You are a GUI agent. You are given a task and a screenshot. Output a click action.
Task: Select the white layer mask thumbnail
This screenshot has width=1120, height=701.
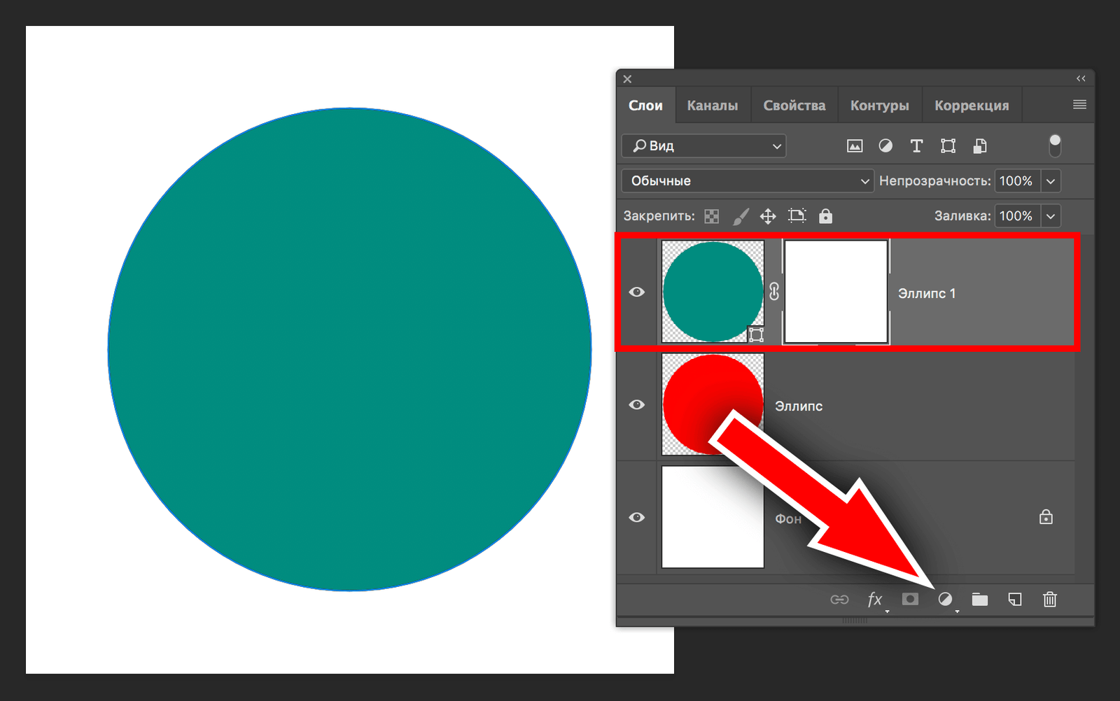(836, 292)
